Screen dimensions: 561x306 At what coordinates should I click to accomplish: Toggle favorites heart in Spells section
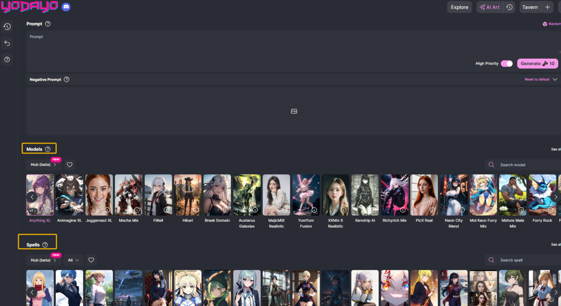[91, 260]
